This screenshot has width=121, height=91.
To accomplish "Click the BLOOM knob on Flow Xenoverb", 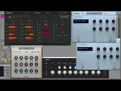I will pyautogui.click(x=105, y=56).
